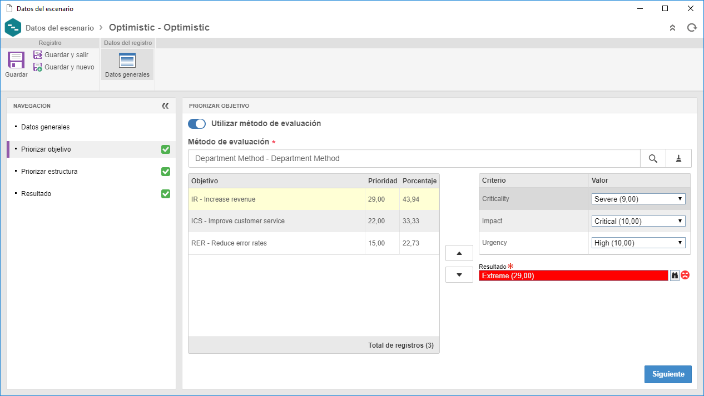Click the 33,33 percentage cell

point(420,221)
